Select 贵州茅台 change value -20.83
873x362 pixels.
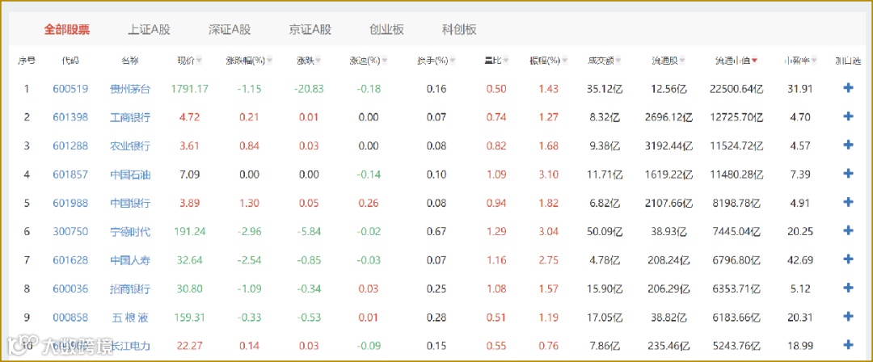click(310, 89)
